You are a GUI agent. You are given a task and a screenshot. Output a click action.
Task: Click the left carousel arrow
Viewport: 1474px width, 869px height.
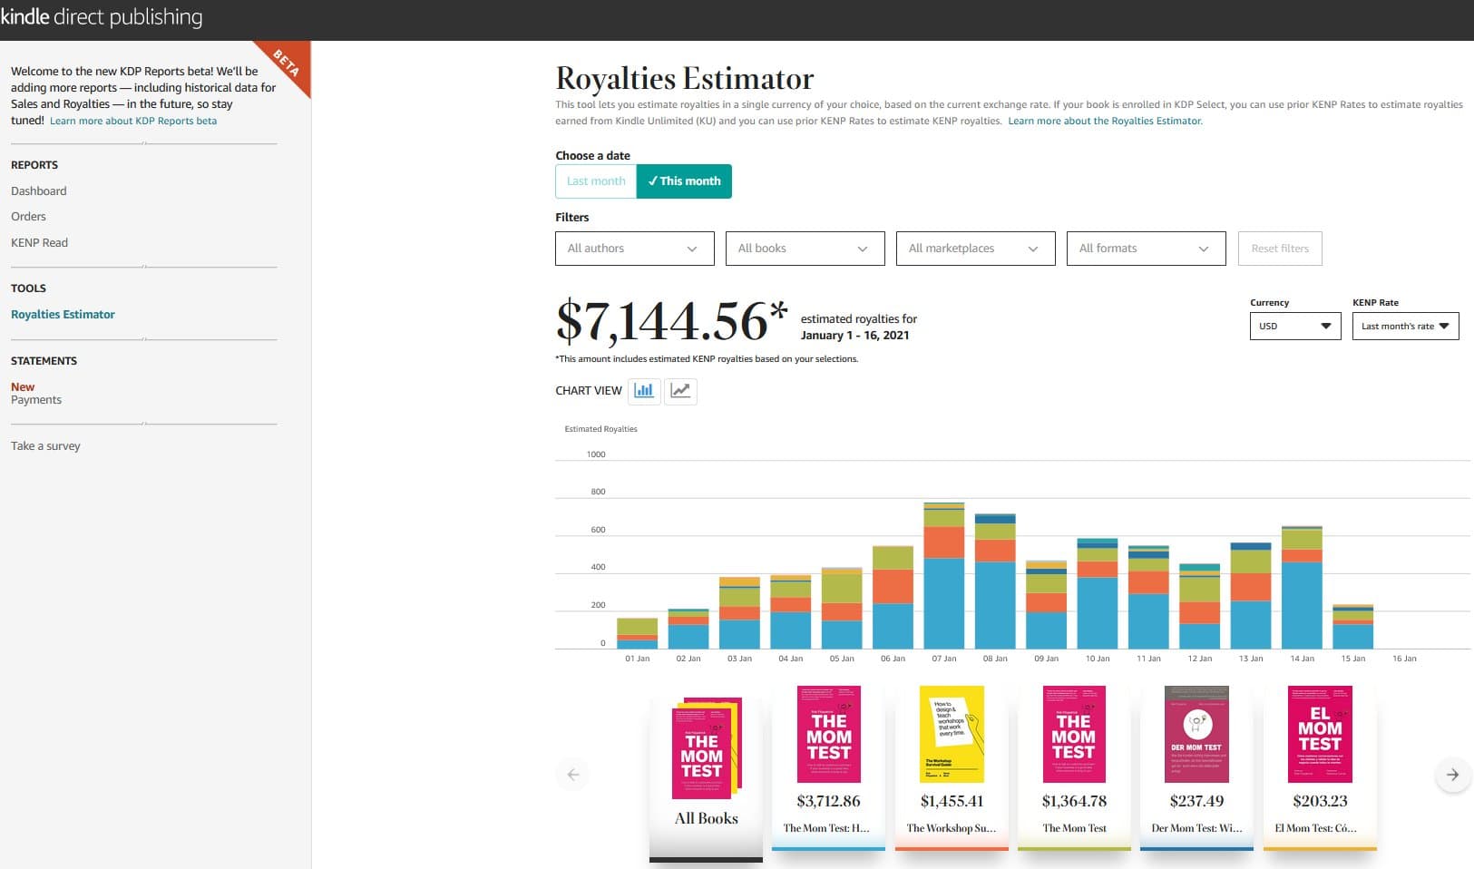[x=572, y=775]
